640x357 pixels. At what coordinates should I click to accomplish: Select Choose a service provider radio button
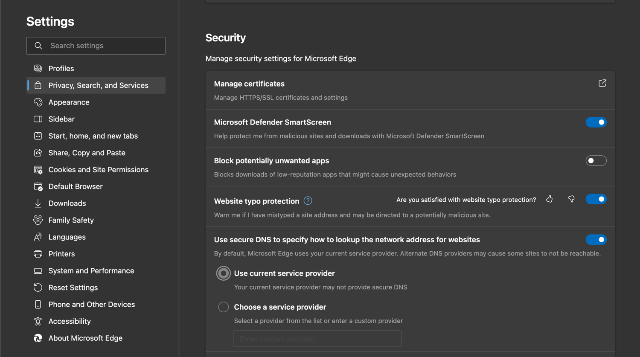point(223,307)
